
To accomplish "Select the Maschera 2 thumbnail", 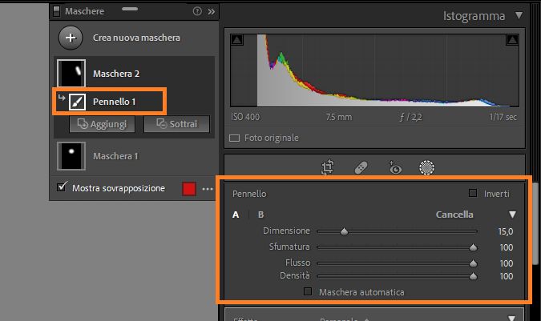I will [x=71, y=73].
